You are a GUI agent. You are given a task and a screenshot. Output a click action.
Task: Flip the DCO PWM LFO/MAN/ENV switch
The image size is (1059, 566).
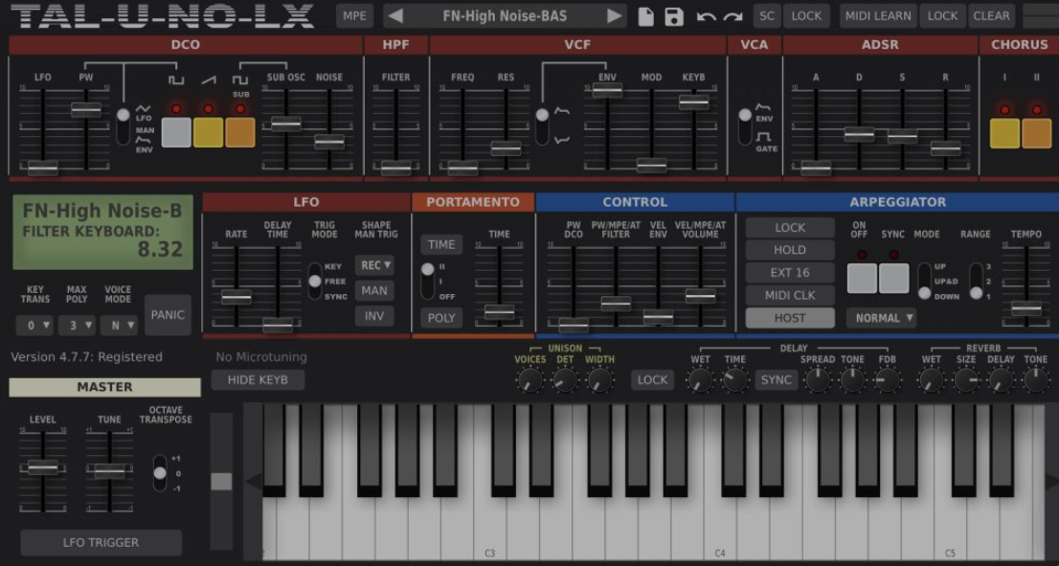(x=123, y=125)
